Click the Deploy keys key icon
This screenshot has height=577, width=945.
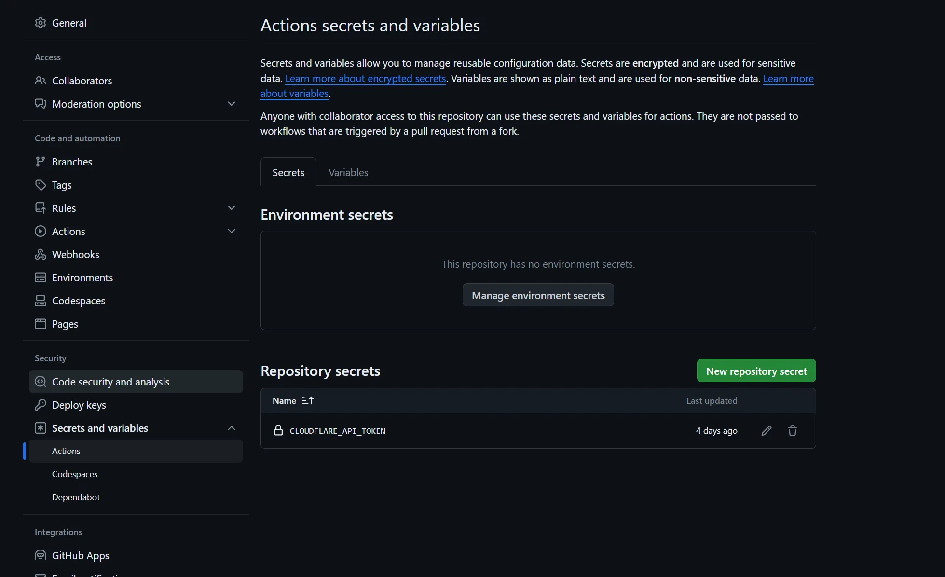(x=41, y=405)
